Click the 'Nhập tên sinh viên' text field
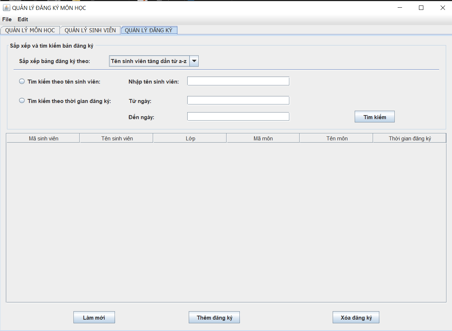 click(x=238, y=81)
